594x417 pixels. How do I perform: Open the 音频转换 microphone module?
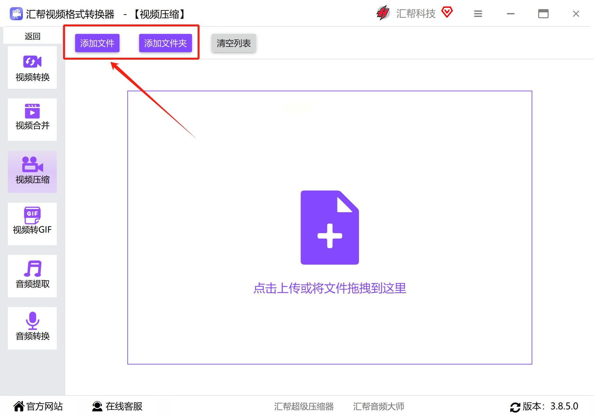32,328
